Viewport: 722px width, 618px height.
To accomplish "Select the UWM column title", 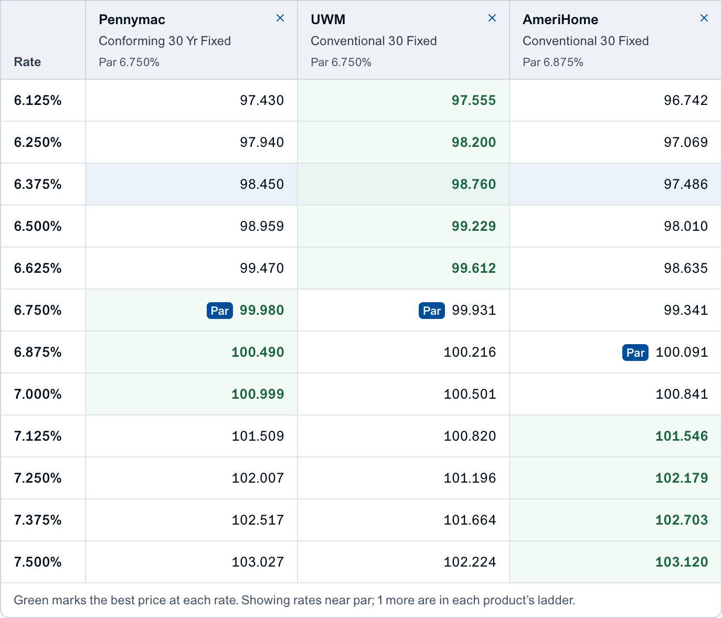I will (x=328, y=19).
